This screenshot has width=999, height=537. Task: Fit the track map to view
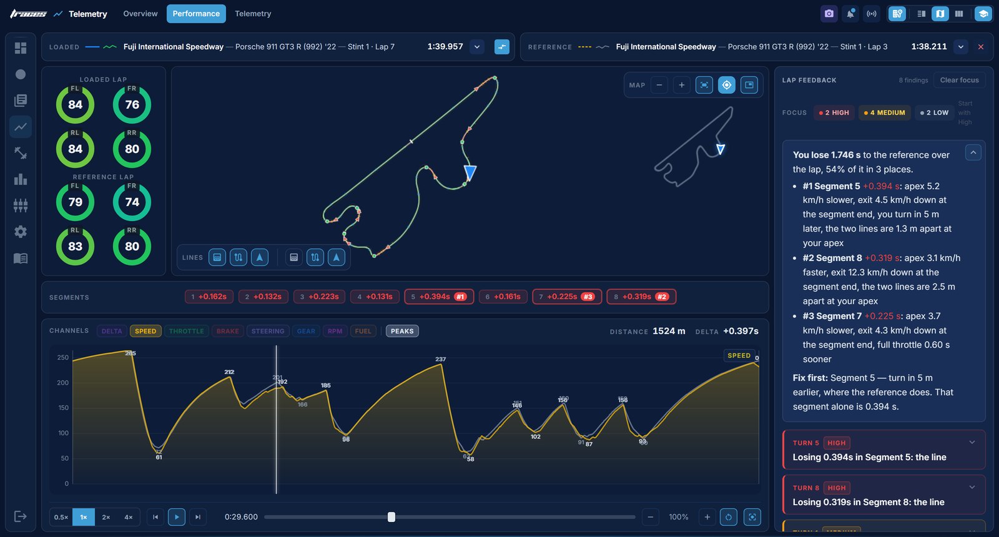(x=704, y=85)
